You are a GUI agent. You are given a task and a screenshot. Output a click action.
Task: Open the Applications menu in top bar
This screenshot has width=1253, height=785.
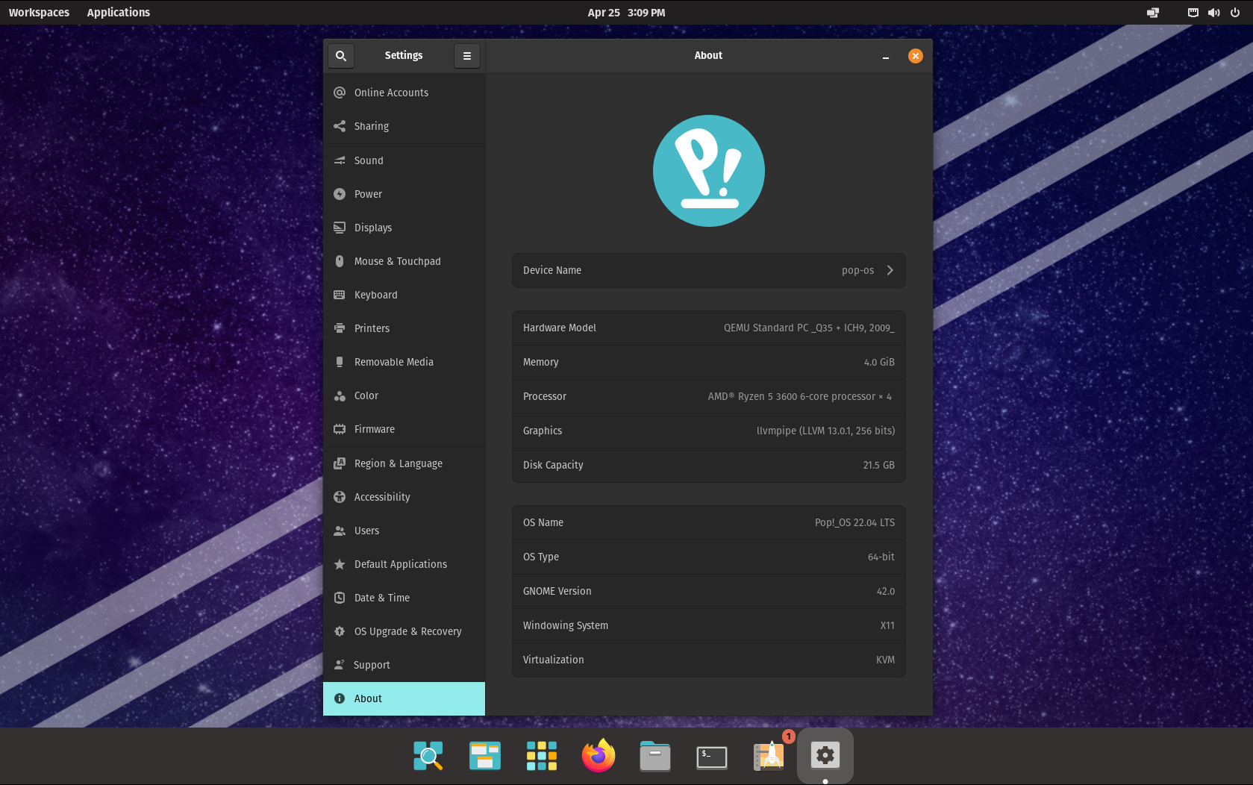click(118, 12)
